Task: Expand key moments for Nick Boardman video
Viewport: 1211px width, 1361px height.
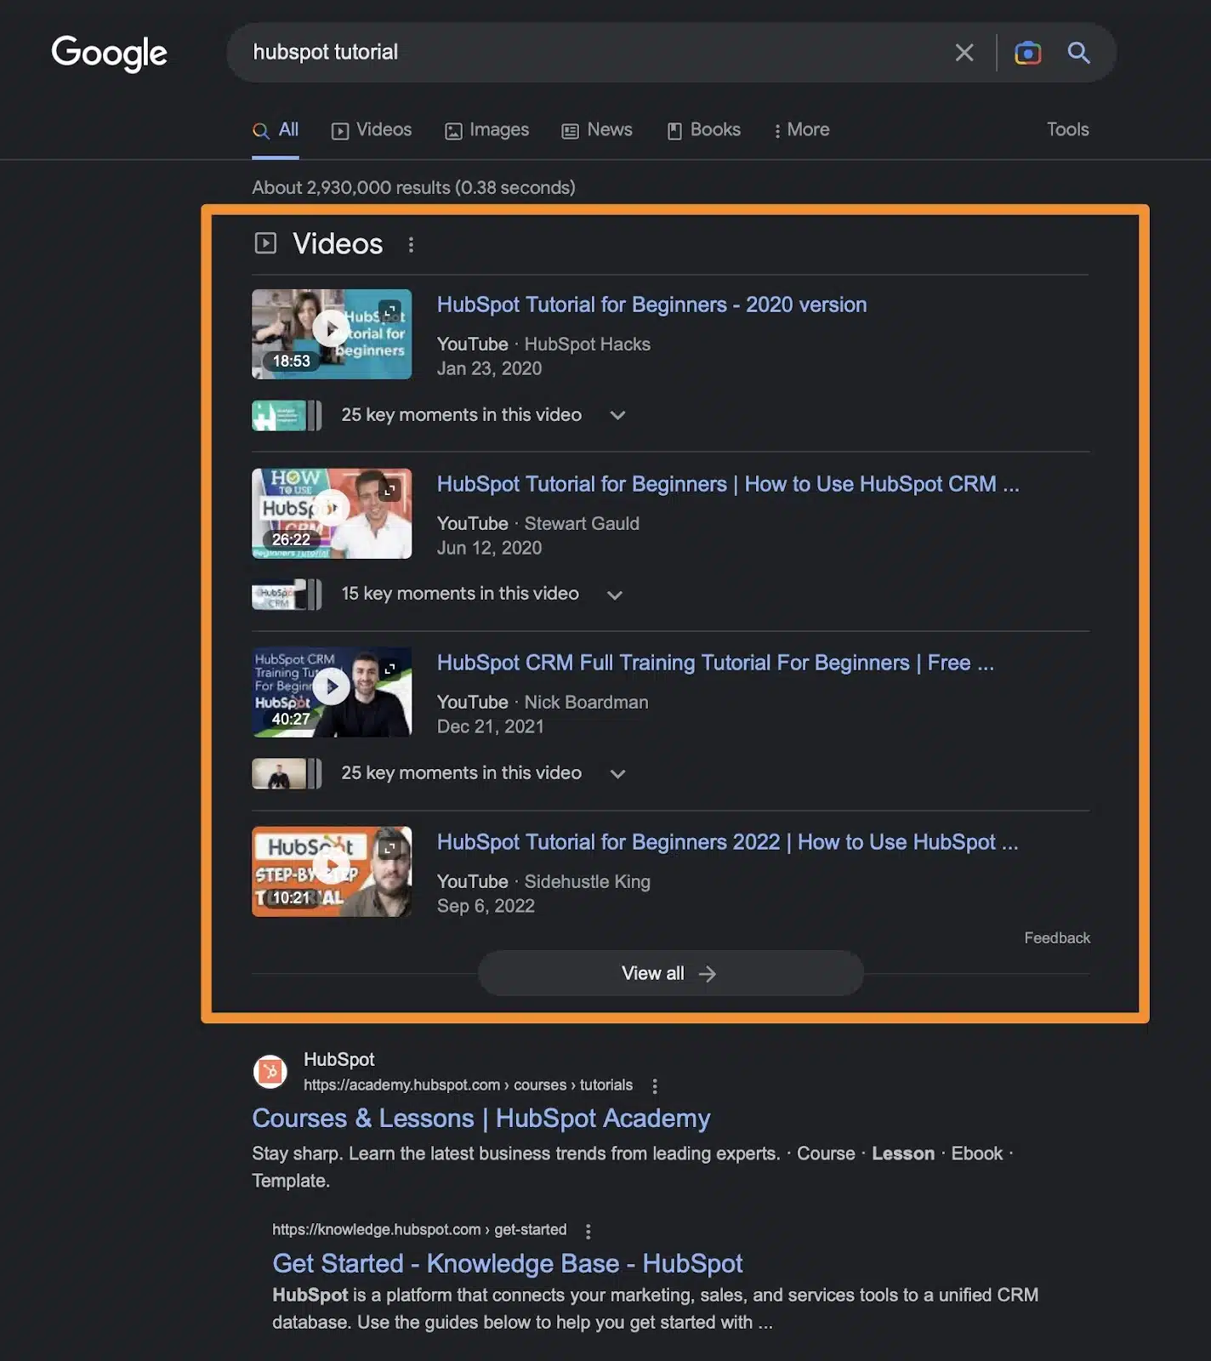Action: 617,773
